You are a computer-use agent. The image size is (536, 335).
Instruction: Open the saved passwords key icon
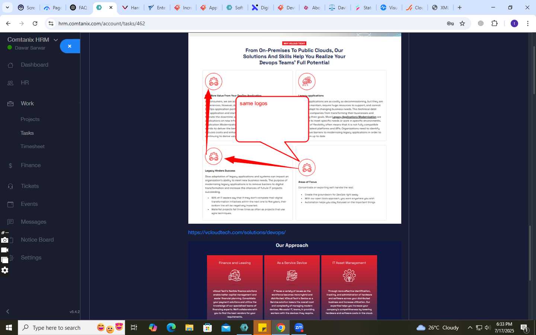tap(450, 23)
